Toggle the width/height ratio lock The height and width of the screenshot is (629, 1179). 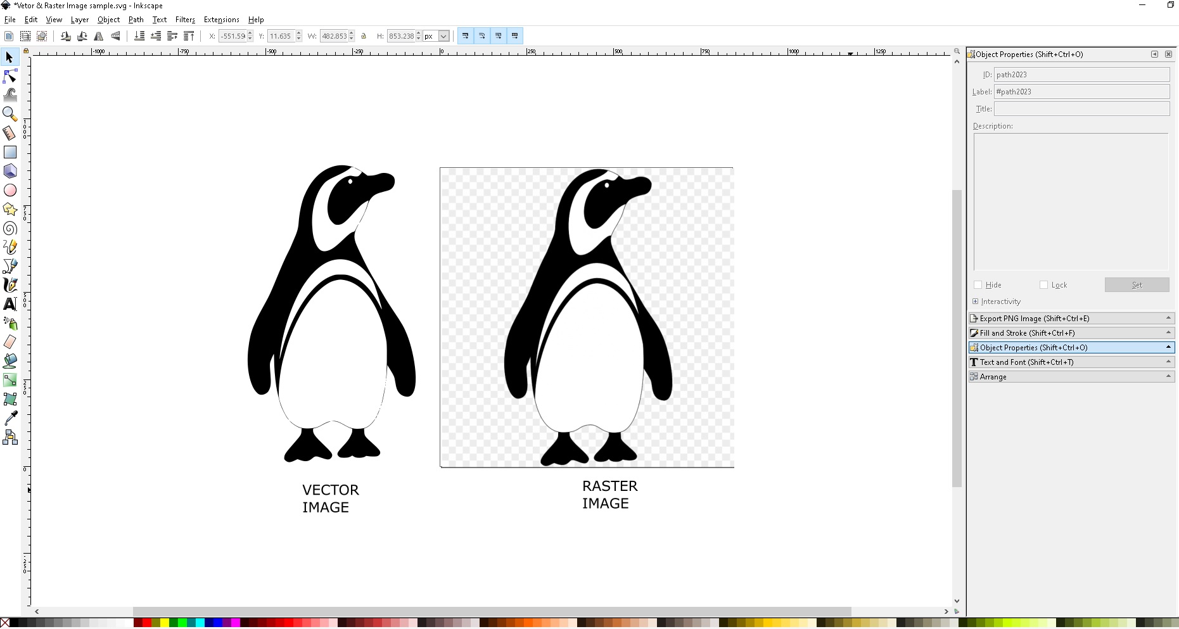click(x=364, y=36)
